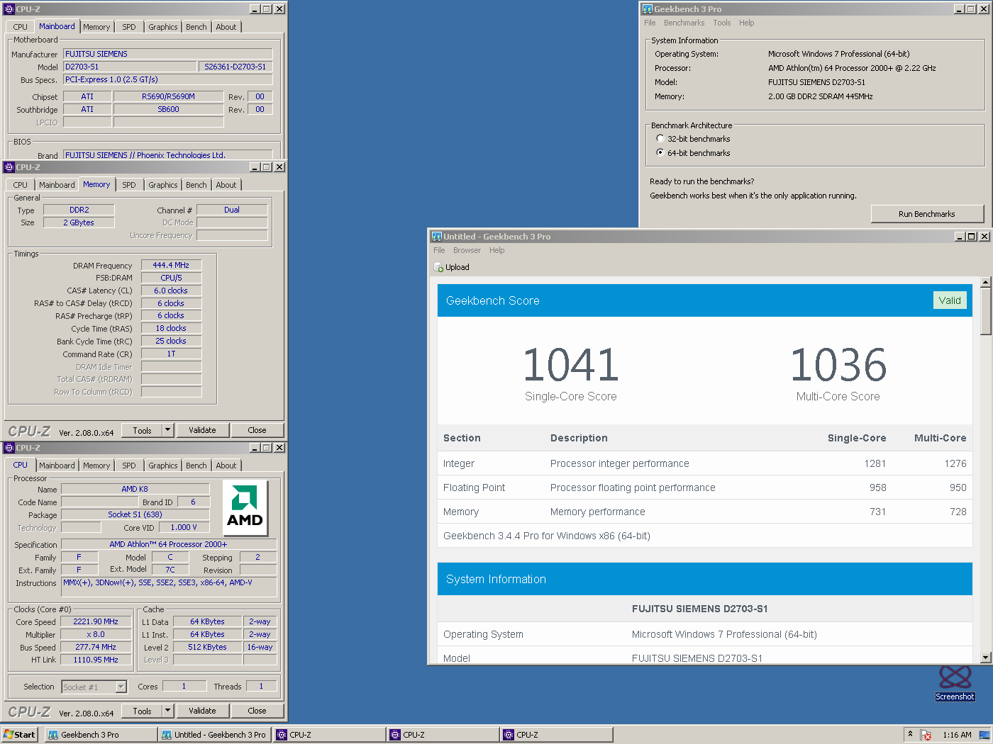Switch to About tab in top Mainboard CPU-Z window
The height and width of the screenshot is (744, 993).
point(226,27)
